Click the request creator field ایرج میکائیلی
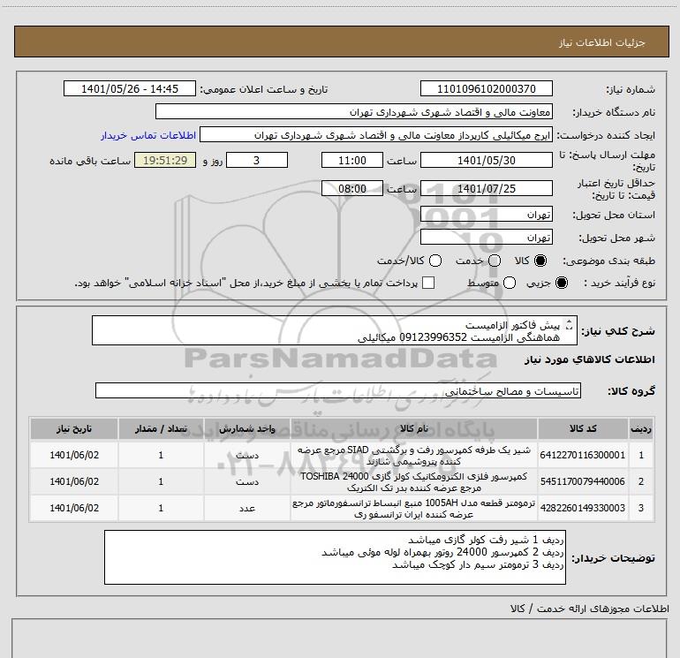The height and width of the screenshot is (658, 680). (x=376, y=134)
